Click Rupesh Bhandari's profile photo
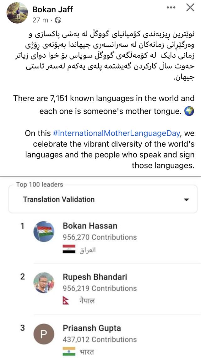The height and width of the screenshot is (363, 201). [x=44, y=283]
